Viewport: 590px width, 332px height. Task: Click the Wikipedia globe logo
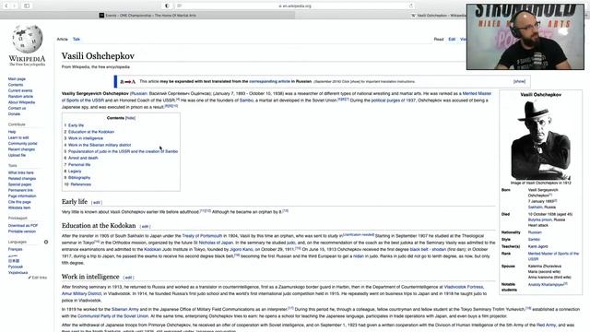(x=27, y=39)
